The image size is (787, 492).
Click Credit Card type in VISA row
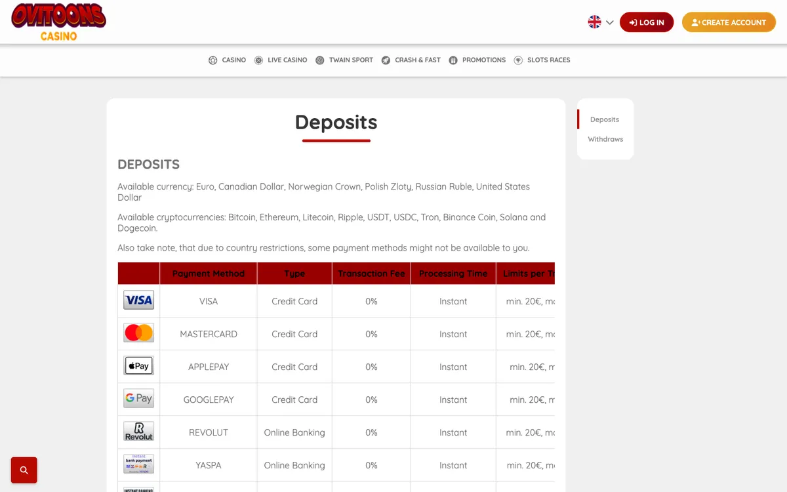[x=294, y=301]
